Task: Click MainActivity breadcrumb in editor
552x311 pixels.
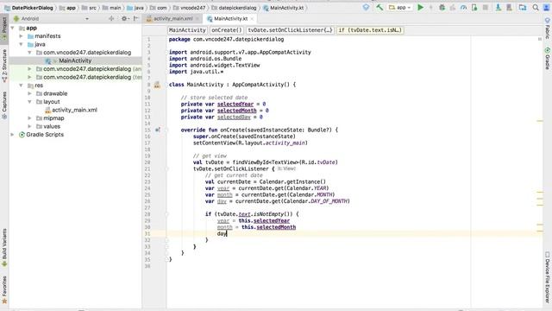Action: tap(187, 30)
